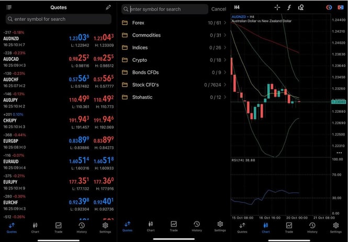Open the Bonds CFDs folder
This screenshot has height=242, width=348.
point(174,72)
